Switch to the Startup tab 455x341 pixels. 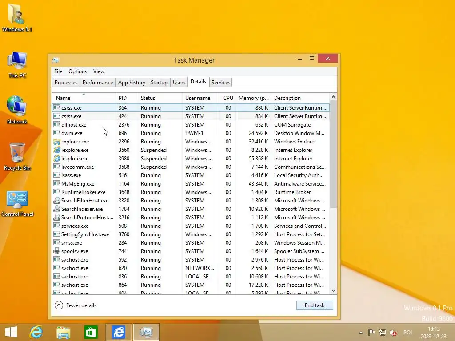(x=159, y=82)
